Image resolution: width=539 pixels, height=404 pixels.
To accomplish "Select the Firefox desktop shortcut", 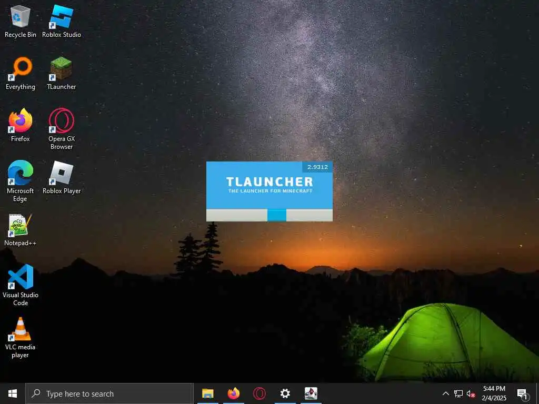I will (x=21, y=125).
